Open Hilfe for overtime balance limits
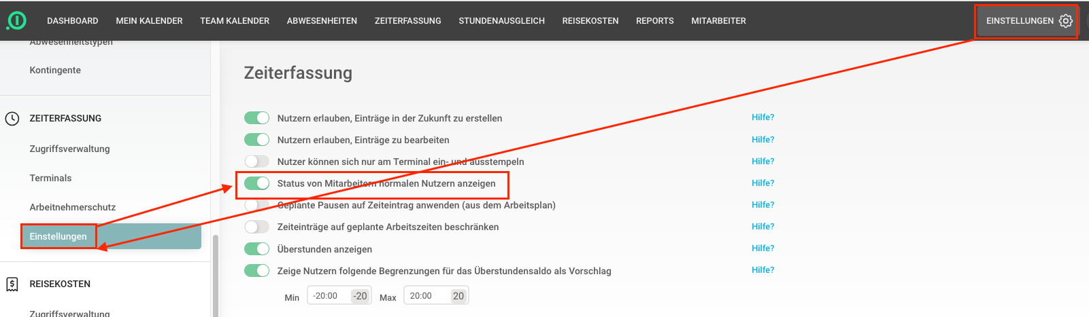The image size is (1089, 317). point(763,270)
